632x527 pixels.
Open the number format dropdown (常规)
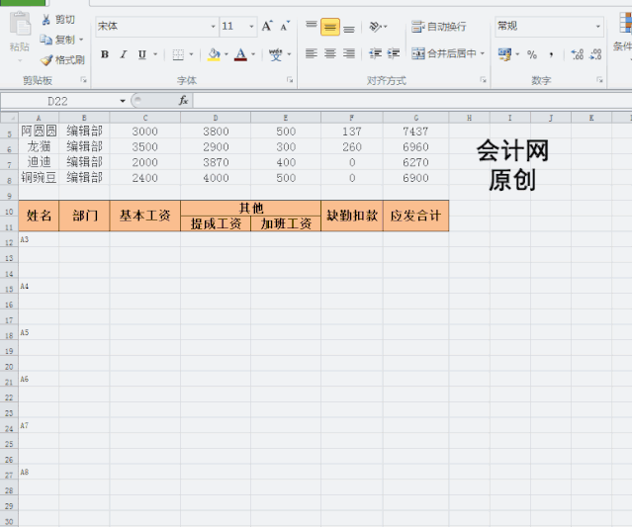tap(598, 27)
